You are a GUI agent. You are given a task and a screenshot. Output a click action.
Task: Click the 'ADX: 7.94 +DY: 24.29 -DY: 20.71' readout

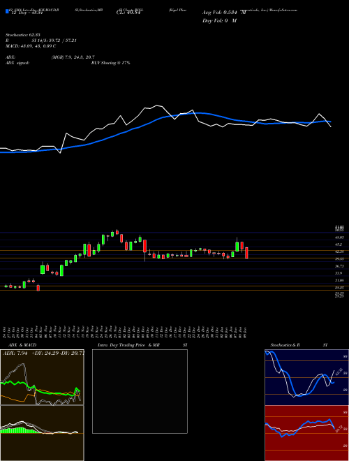(43, 353)
